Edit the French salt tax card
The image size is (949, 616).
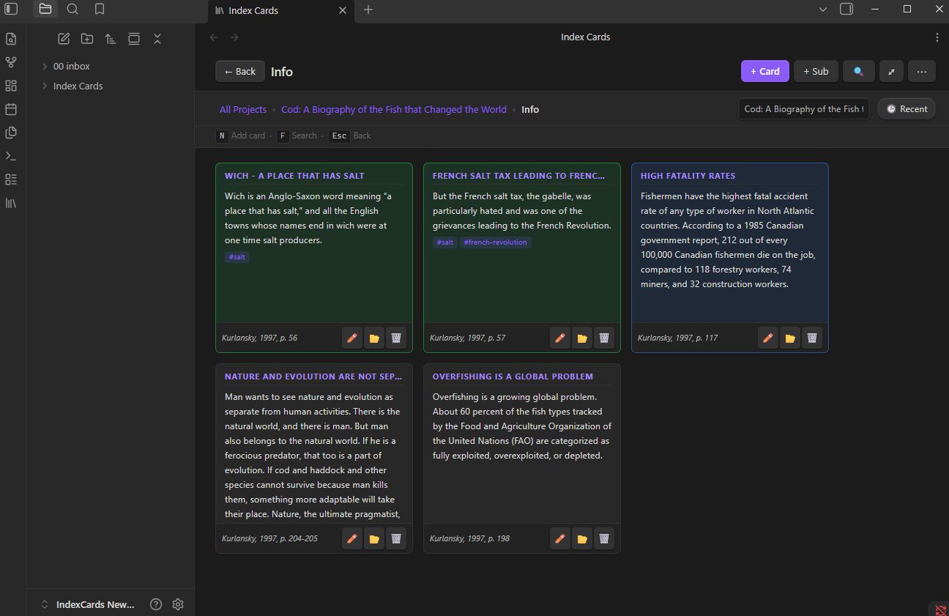coord(560,338)
